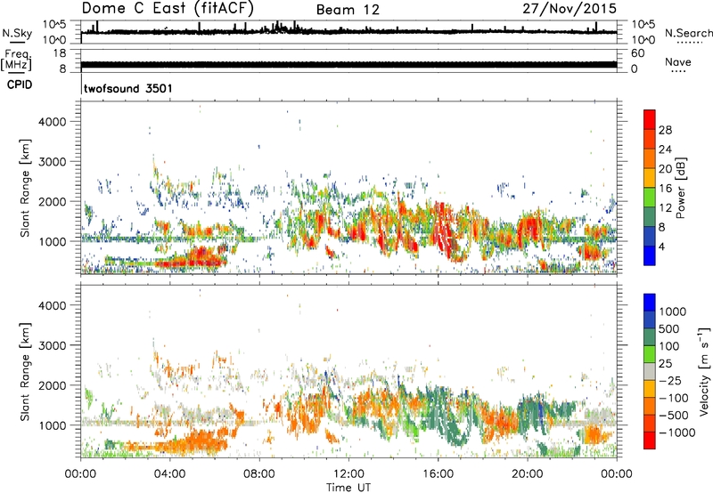Click the '60' Nave axis tick label
Viewport: 713px width, 493px height.
click(637, 53)
